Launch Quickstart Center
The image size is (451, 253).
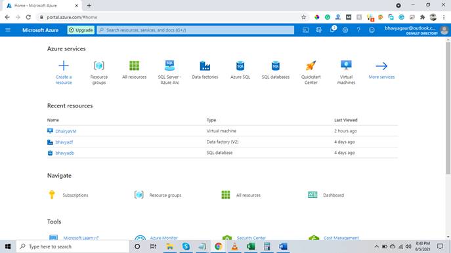tap(311, 72)
